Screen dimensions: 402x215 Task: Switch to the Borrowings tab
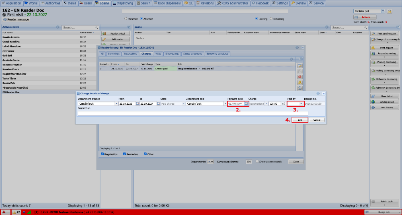tap(114, 54)
